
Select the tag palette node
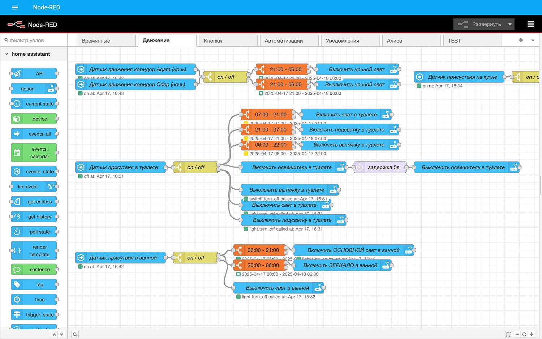click(34, 284)
